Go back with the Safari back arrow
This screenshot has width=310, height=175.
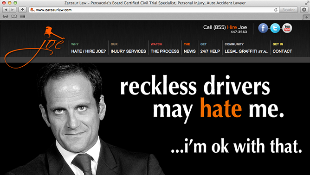(x=6, y=10)
